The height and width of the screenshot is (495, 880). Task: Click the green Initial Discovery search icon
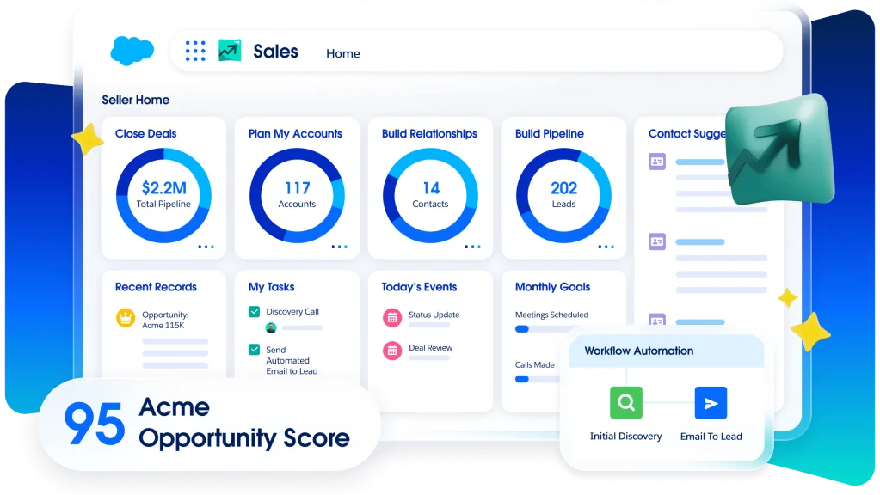pos(626,402)
